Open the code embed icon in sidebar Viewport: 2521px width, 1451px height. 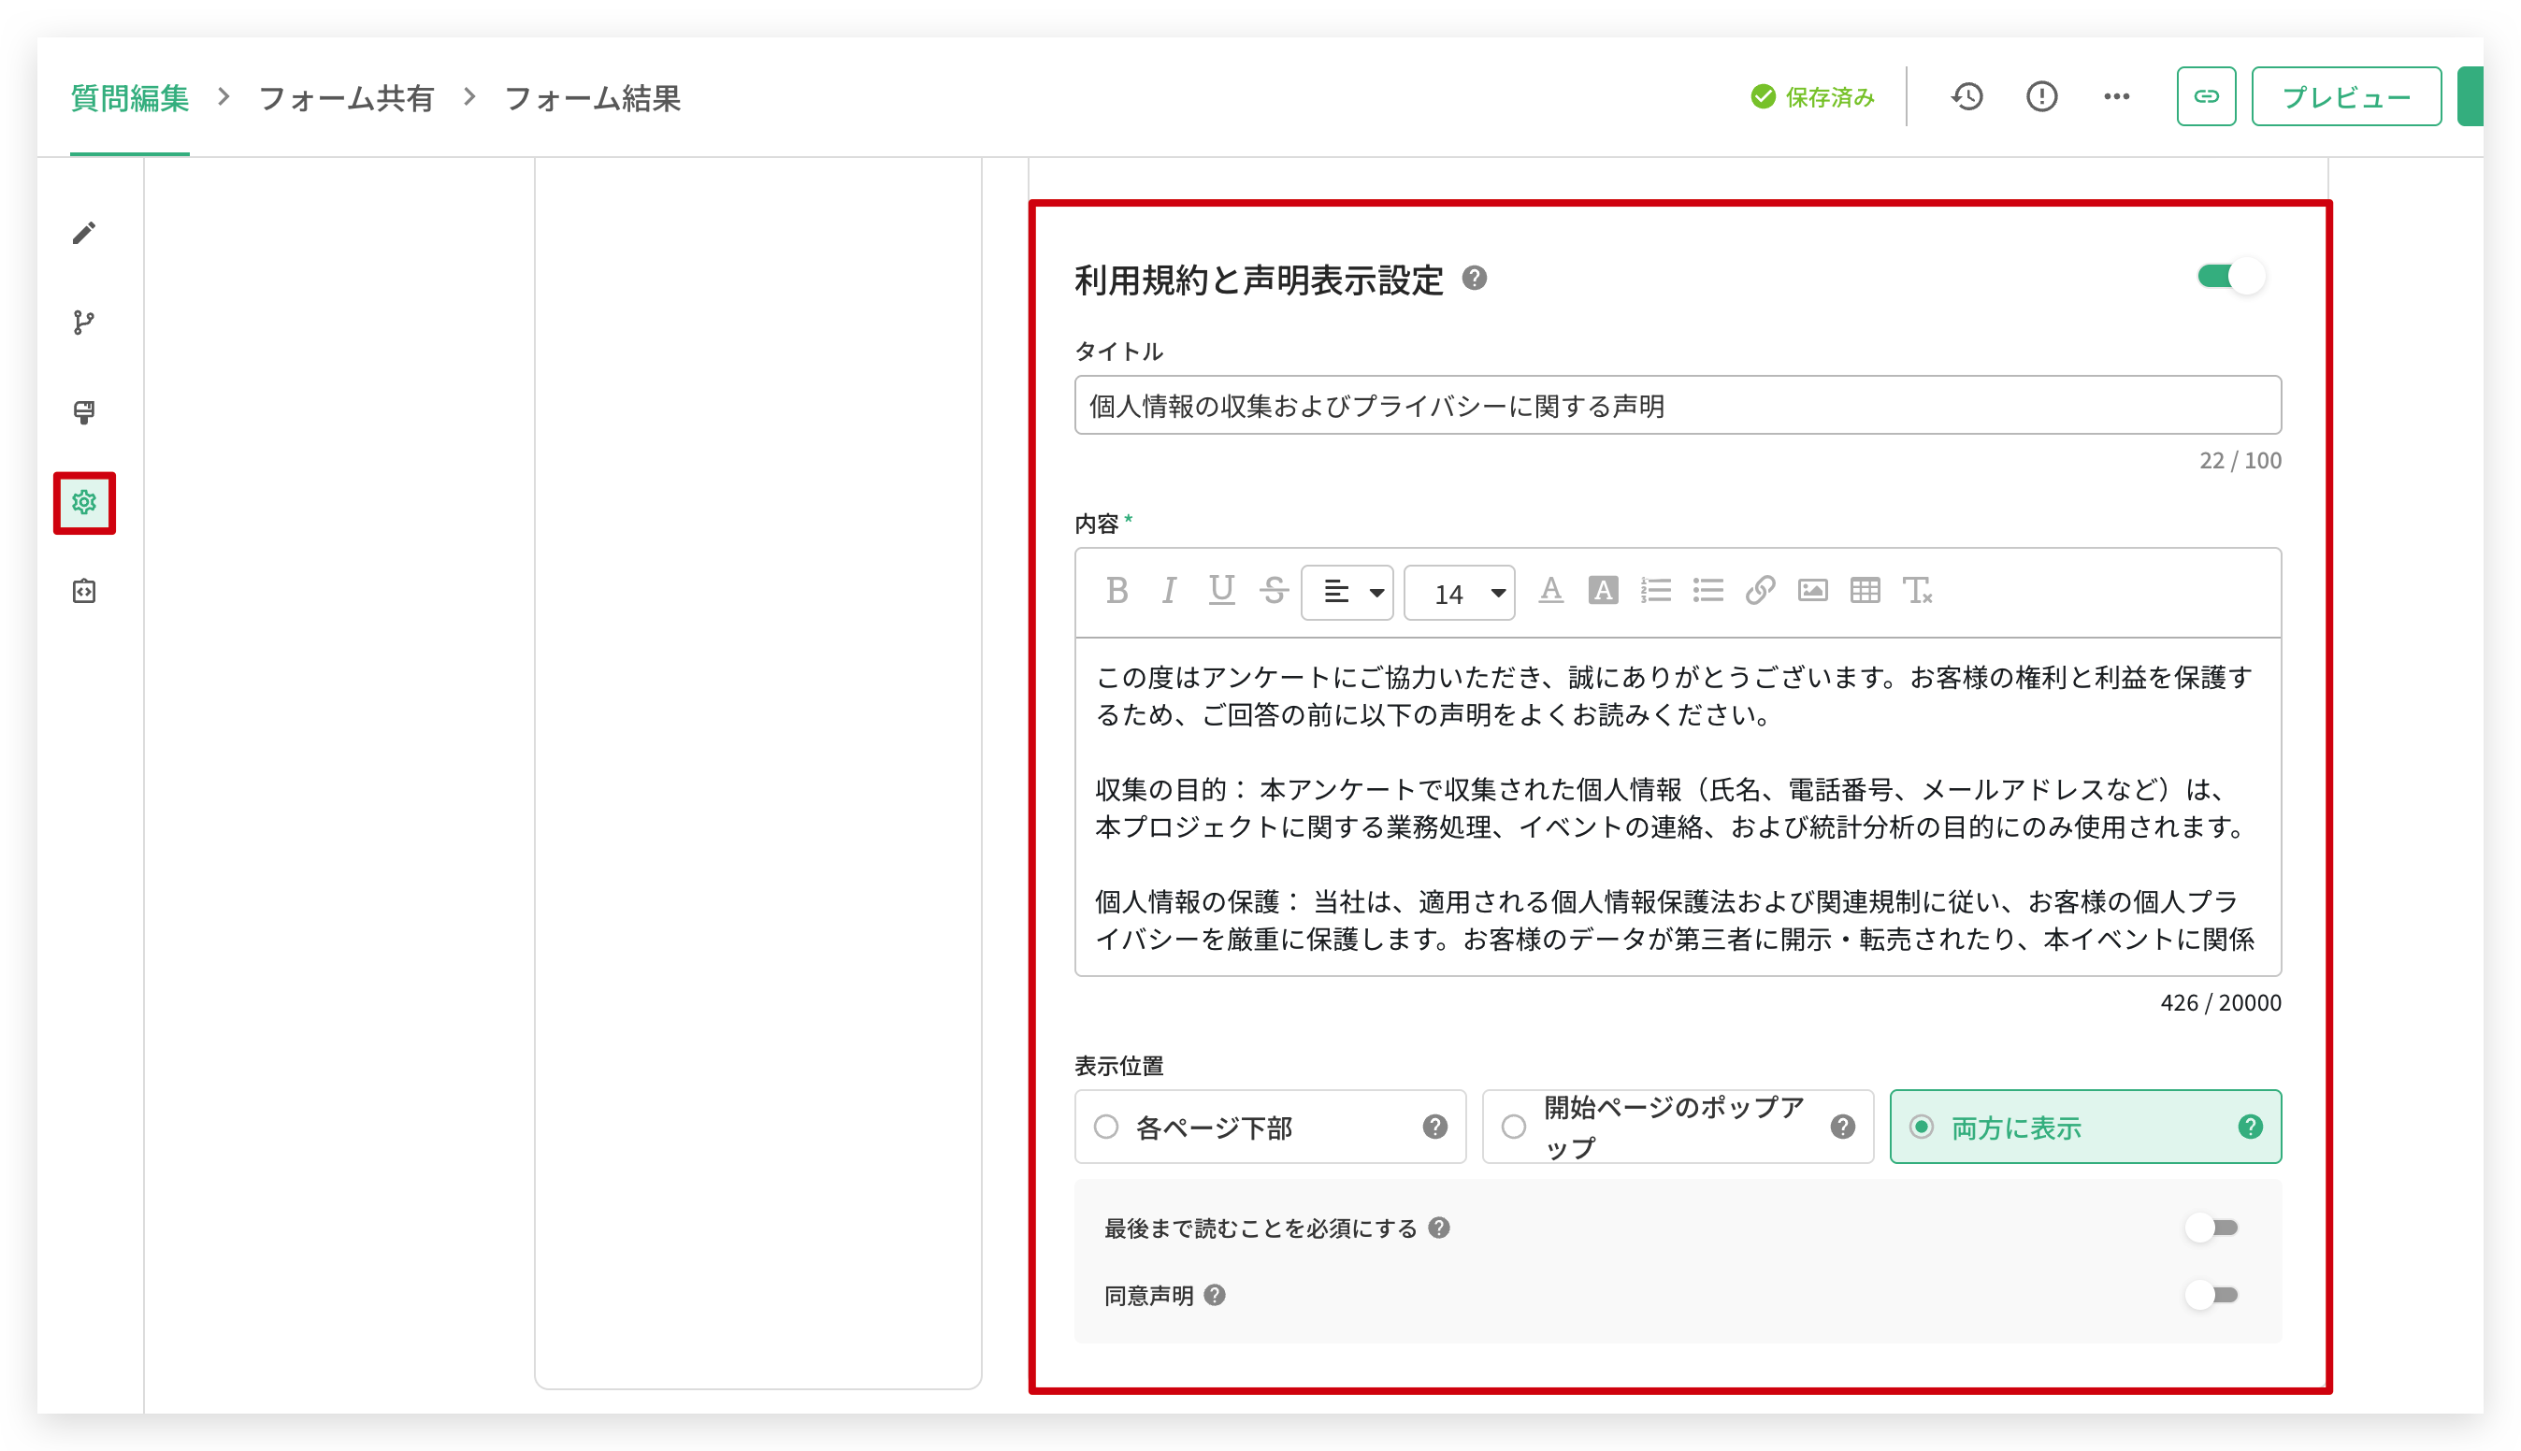tap(85, 592)
